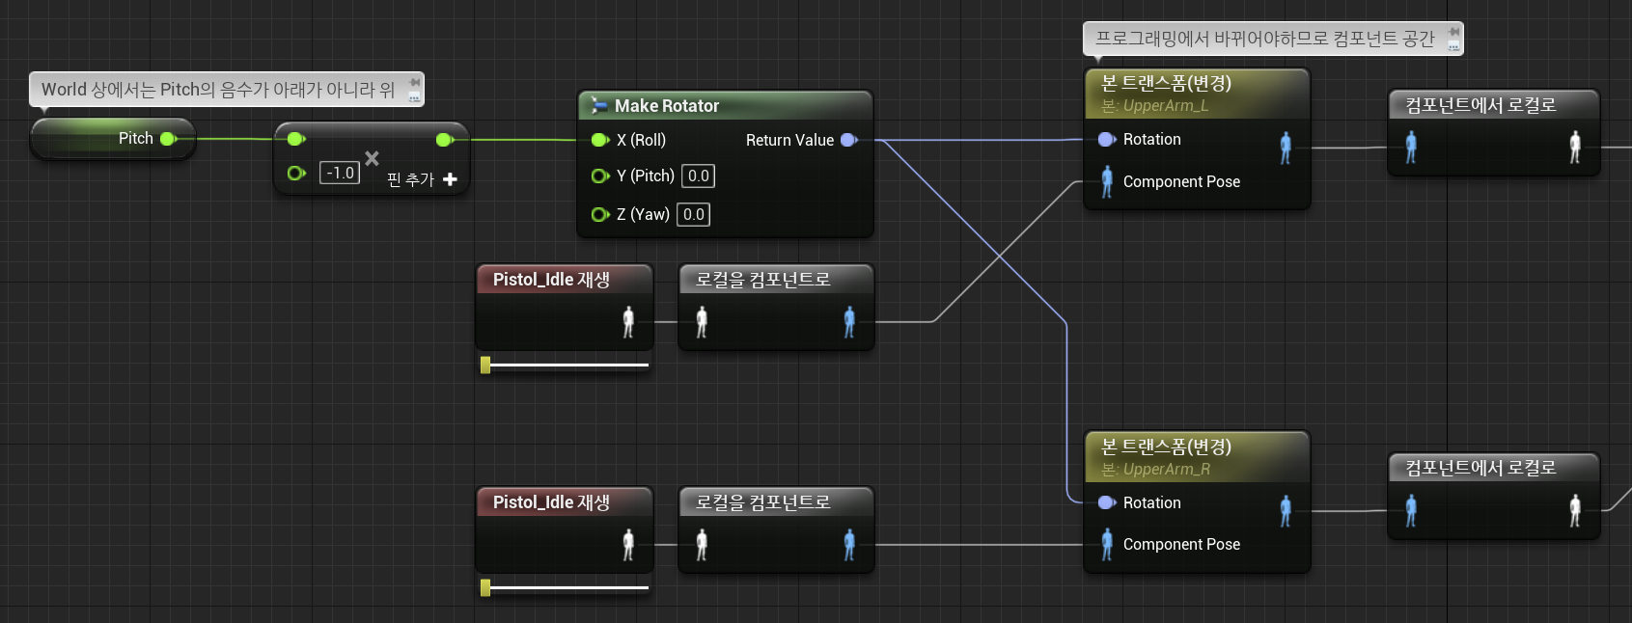Click the X (Roll) input pin
1632x623 pixels.
599,140
